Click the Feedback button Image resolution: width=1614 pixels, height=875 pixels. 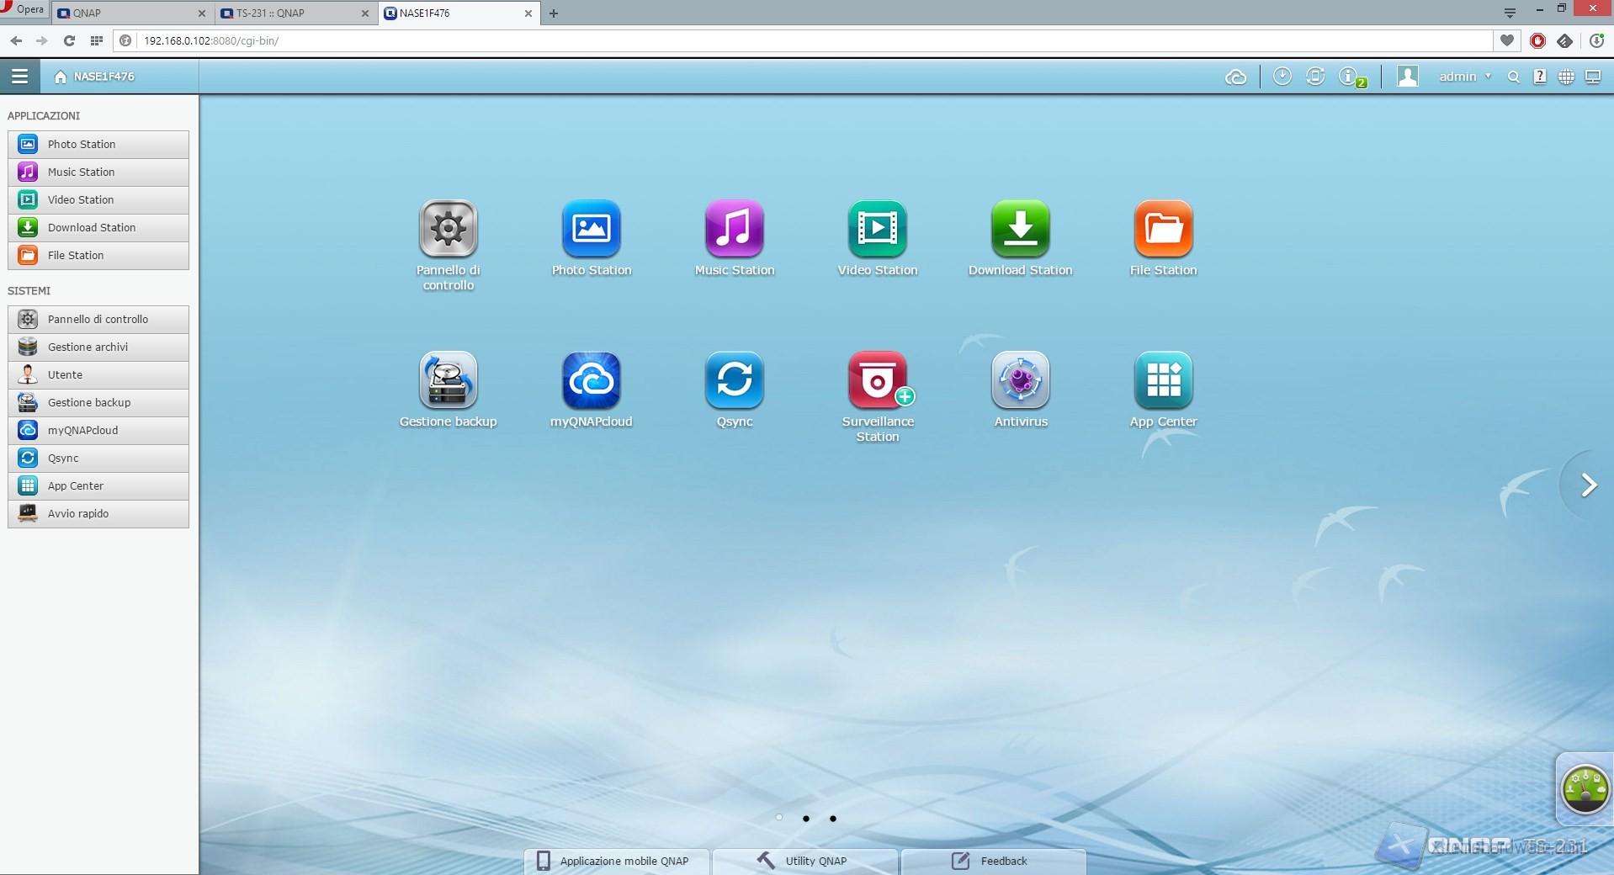993,861
